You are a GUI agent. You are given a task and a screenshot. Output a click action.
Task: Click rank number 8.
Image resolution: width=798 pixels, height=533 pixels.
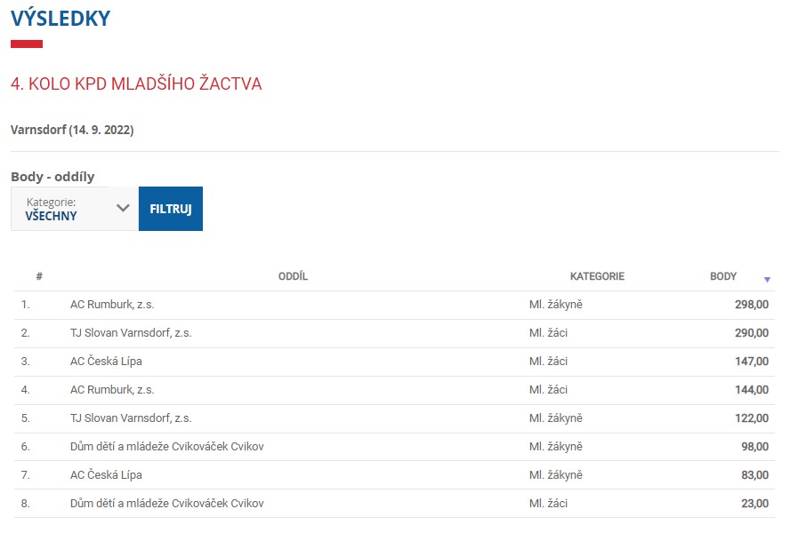pyautogui.click(x=26, y=504)
